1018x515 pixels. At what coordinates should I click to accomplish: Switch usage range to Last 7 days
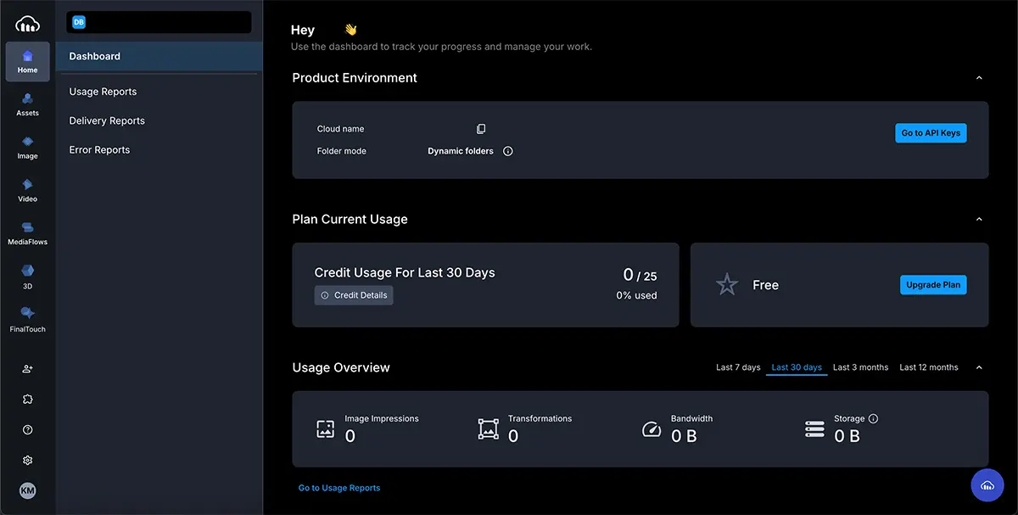pyautogui.click(x=738, y=367)
